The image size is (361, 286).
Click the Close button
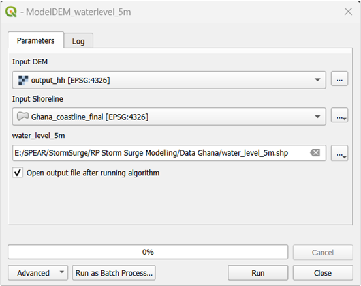click(x=322, y=273)
